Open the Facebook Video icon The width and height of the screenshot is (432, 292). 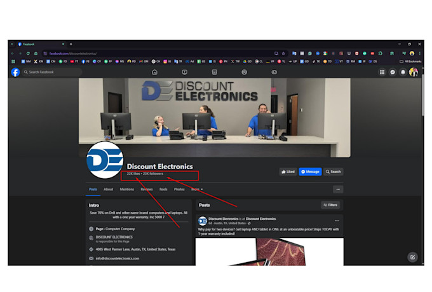[184, 73]
